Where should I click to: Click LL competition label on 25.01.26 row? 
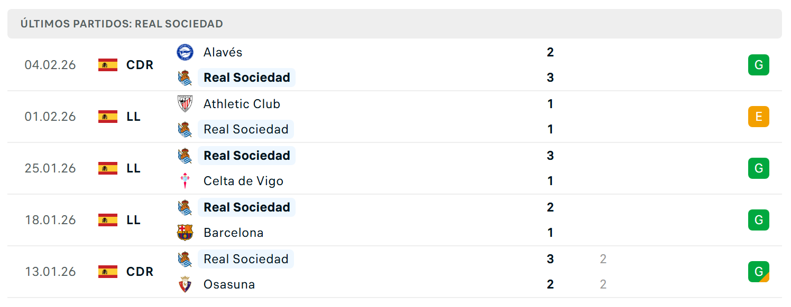coord(134,168)
